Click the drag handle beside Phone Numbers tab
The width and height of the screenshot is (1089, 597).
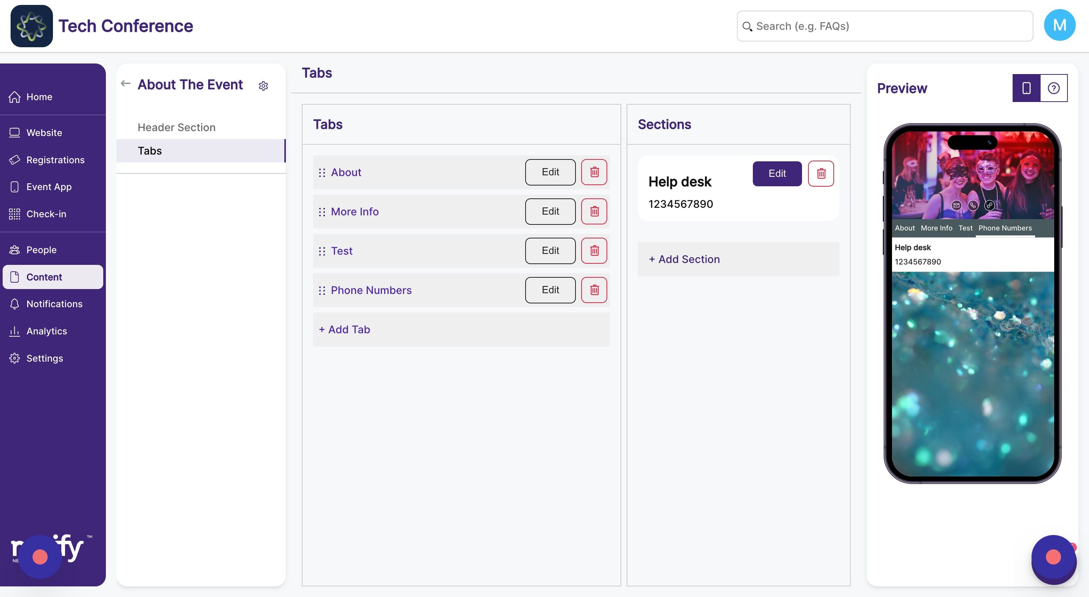click(x=322, y=290)
